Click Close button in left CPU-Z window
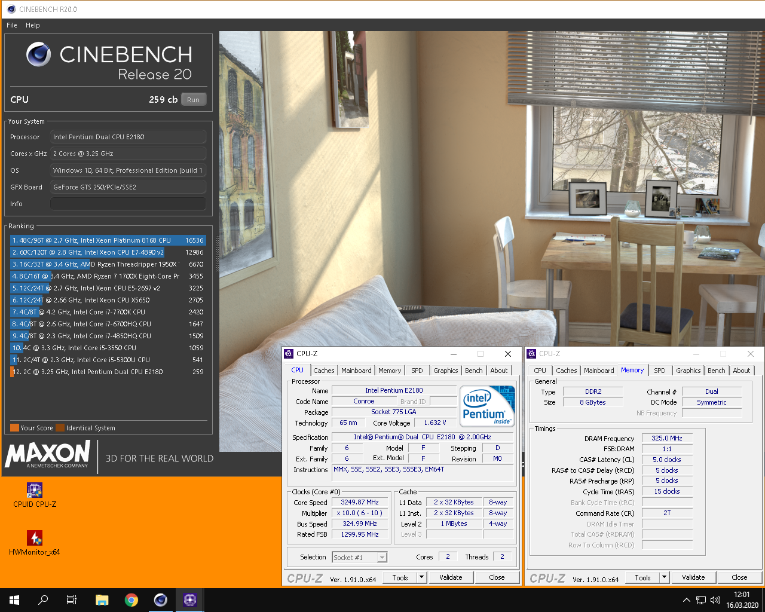 point(497,577)
